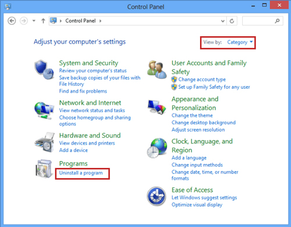291x227 pixels.
Task: Click Add a language link
Action: tap(189, 158)
